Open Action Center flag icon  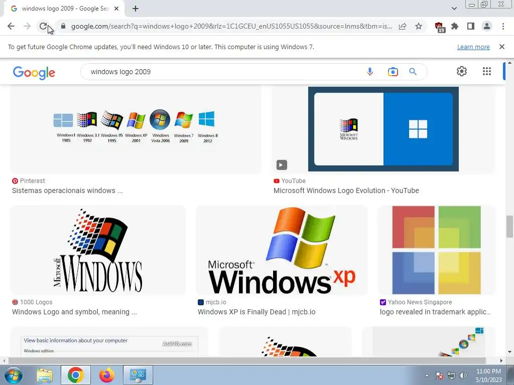pyautogui.click(x=439, y=375)
